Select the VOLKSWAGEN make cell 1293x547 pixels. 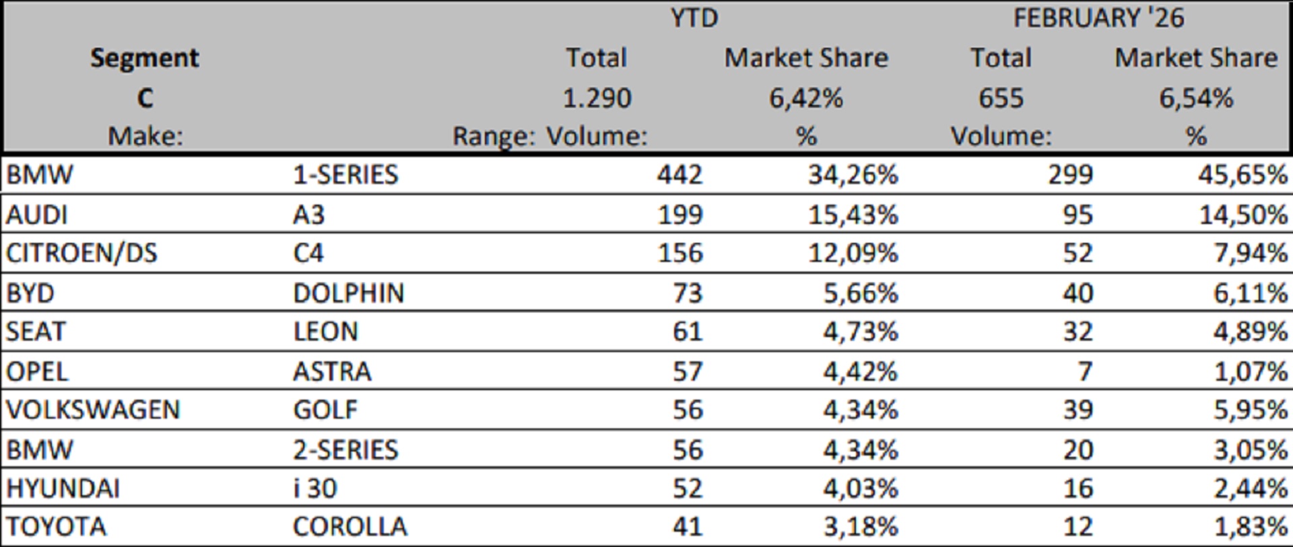pos(93,410)
